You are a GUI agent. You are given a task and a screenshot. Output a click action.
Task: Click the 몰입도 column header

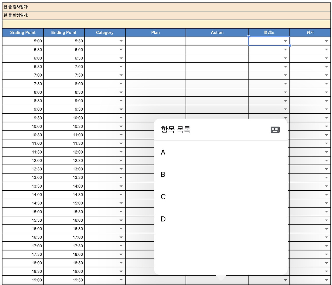click(x=269, y=32)
